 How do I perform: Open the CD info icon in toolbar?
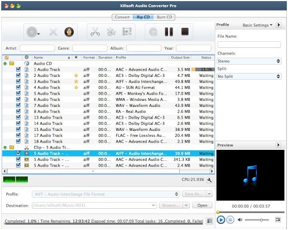click(69, 32)
